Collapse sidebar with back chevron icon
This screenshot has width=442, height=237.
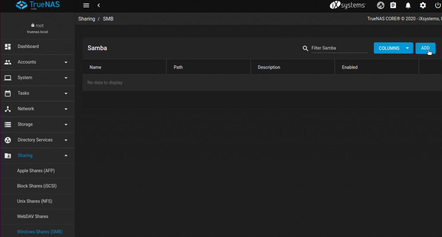click(x=99, y=5)
